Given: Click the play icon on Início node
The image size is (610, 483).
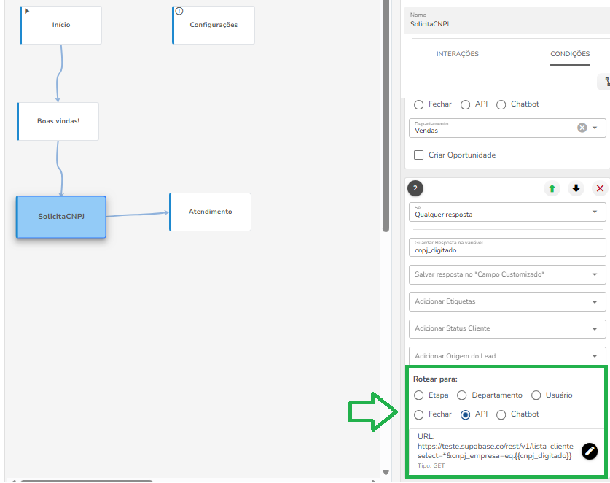Looking at the screenshot, I should [27, 11].
